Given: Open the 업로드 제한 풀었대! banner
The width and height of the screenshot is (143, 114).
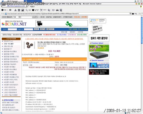Looking at the screenshot, I should click(x=99, y=38).
